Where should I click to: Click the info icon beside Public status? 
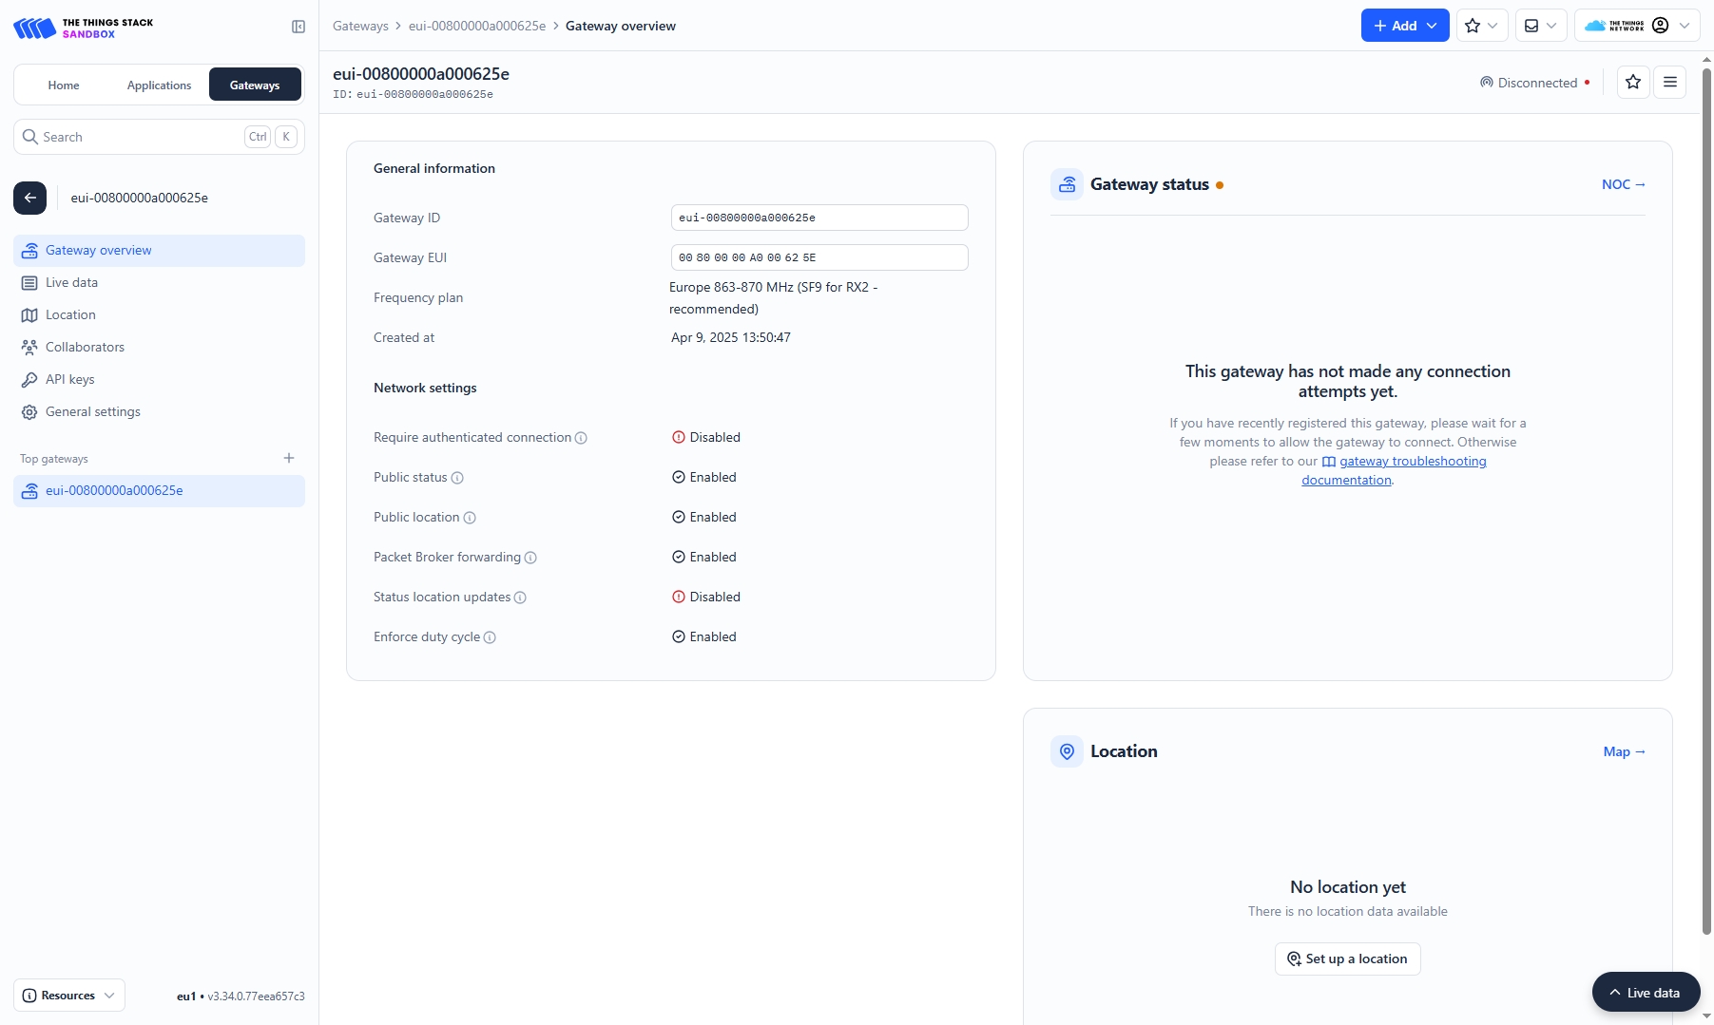pos(457,478)
